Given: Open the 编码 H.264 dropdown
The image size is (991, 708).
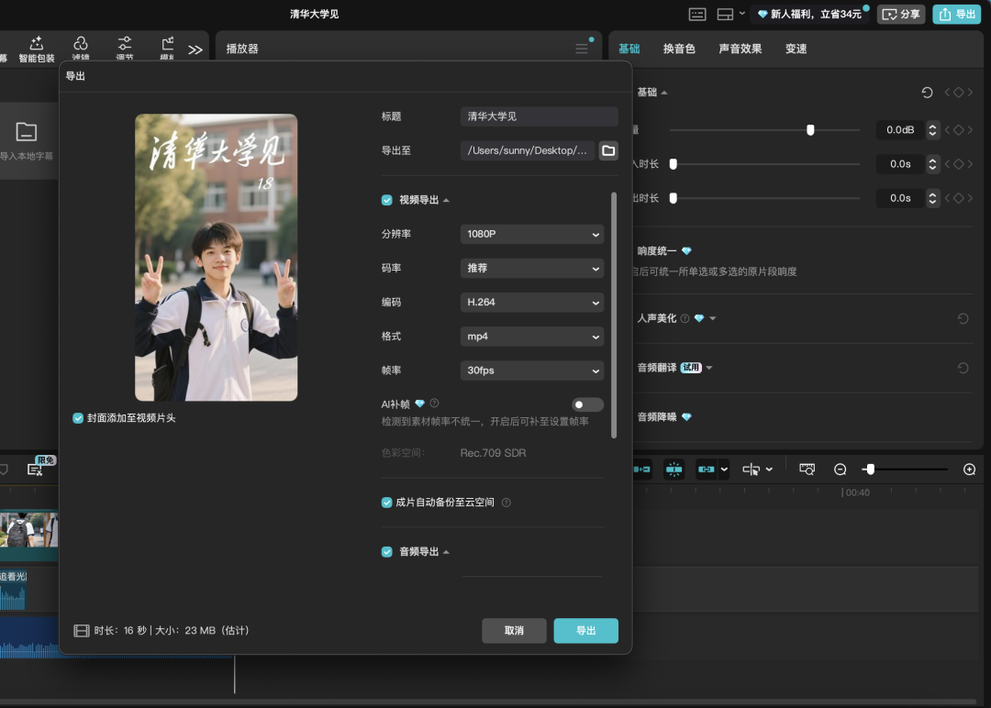Looking at the screenshot, I should point(531,302).
